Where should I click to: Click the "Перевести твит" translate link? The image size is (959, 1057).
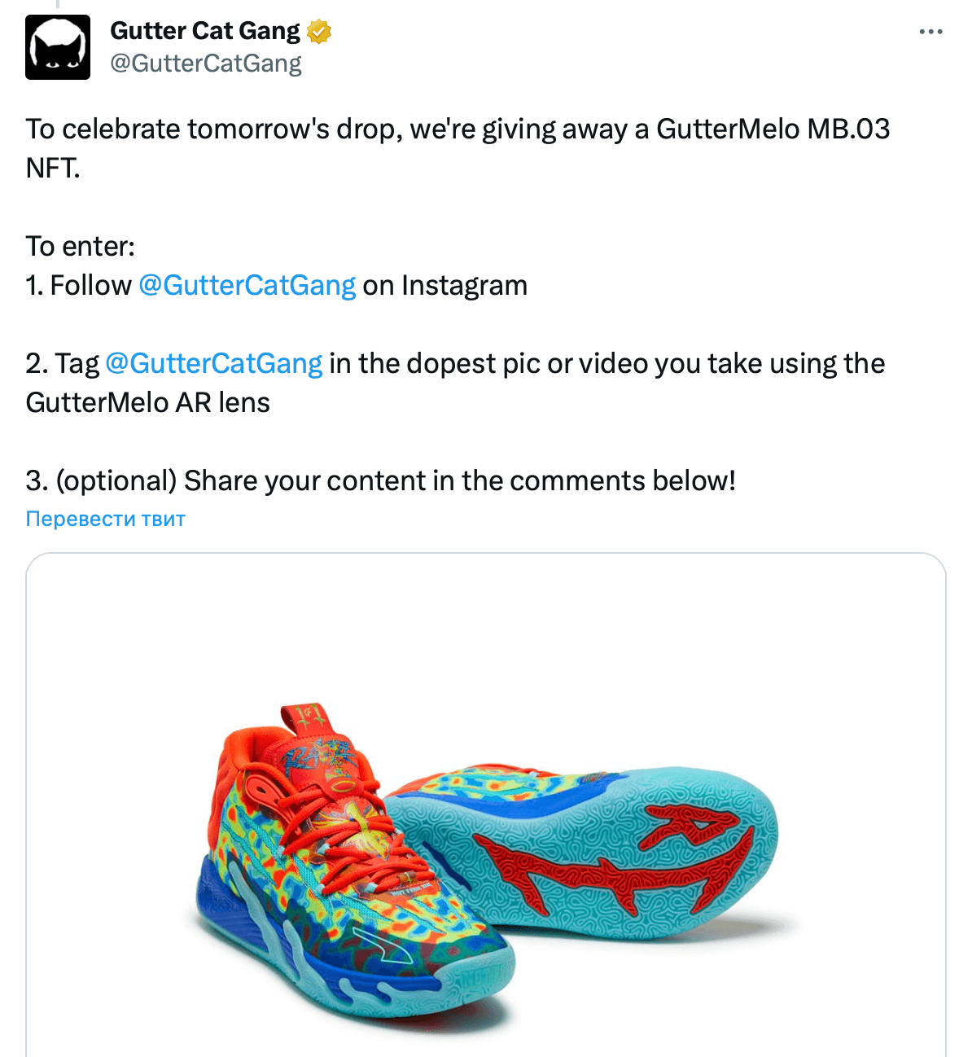pos(106,520)
